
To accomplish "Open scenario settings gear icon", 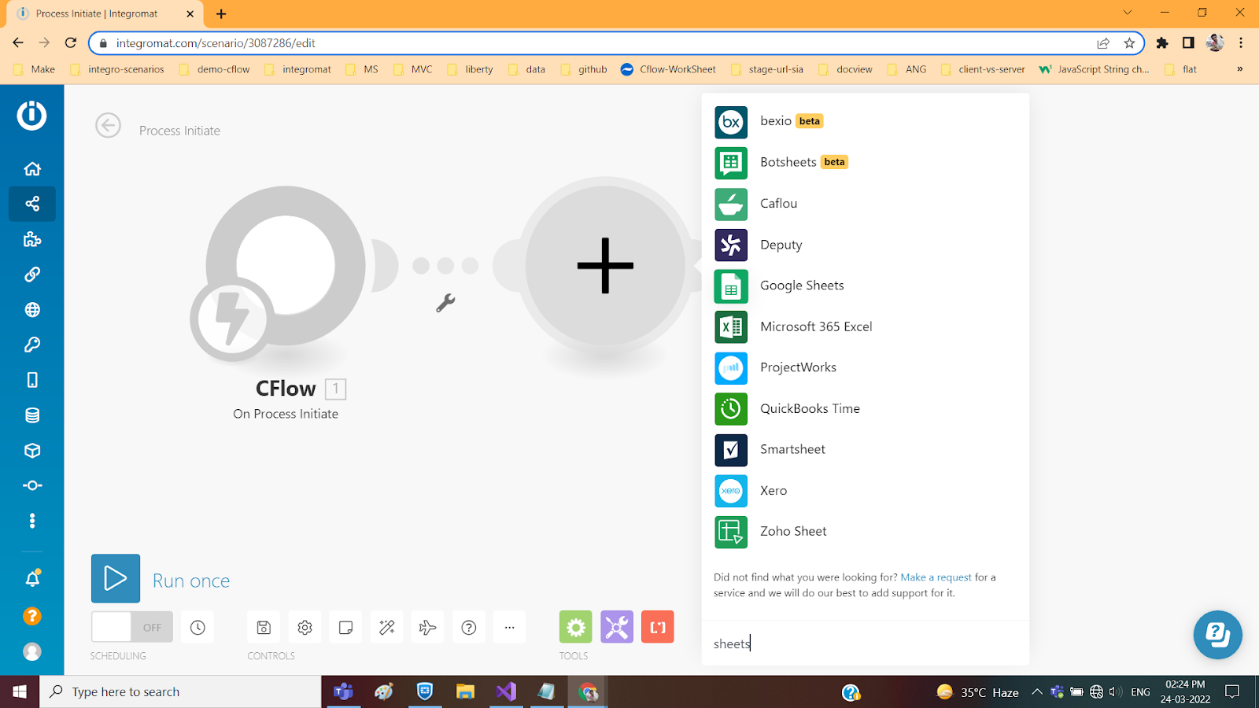I will (305, 627).
